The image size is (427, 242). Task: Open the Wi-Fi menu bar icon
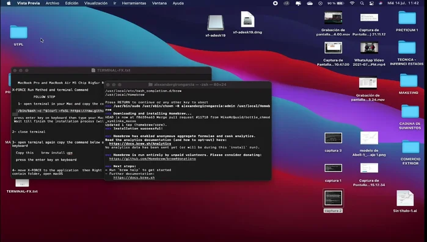point(352,3)
